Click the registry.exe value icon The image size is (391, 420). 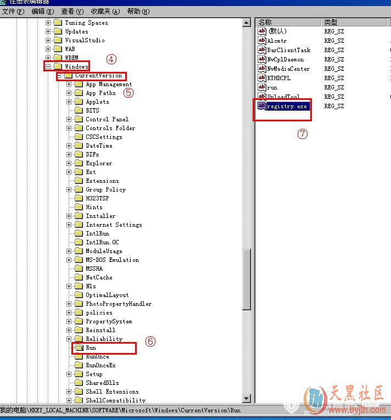point(262,106)
